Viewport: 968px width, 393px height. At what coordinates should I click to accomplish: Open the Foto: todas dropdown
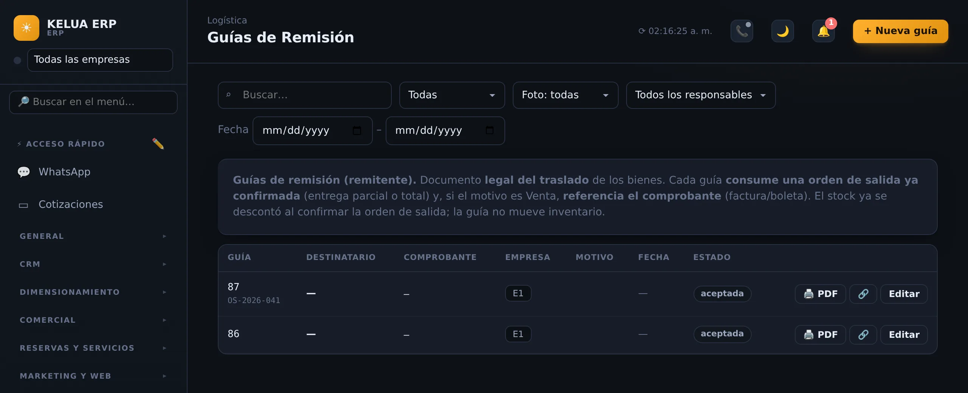click(566, 95)
